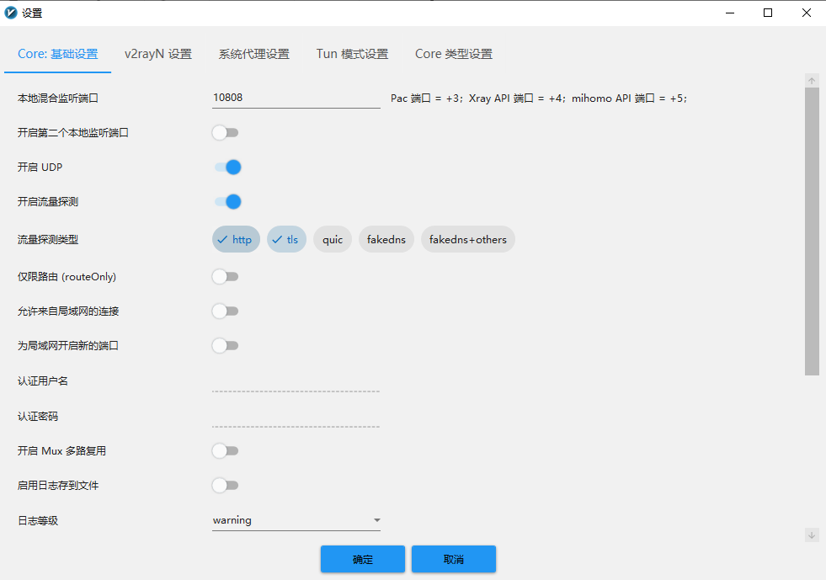826x580 pixels.
Task: Open the 系统代理设置 tab
Action: [x=254, y=54]
